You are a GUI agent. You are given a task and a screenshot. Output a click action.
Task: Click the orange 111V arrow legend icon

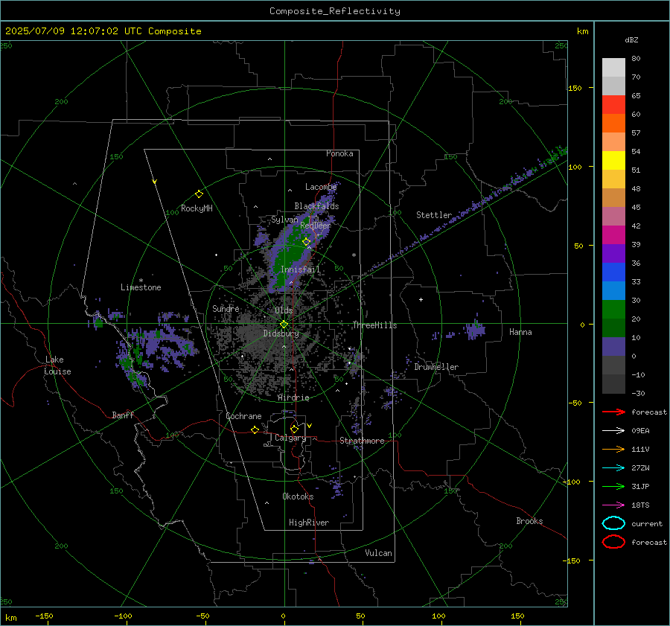[613, 449]
